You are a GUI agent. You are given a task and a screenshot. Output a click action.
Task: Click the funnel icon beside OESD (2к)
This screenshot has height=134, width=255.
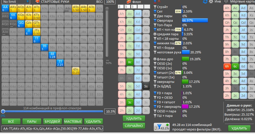[x=155, y=64]
